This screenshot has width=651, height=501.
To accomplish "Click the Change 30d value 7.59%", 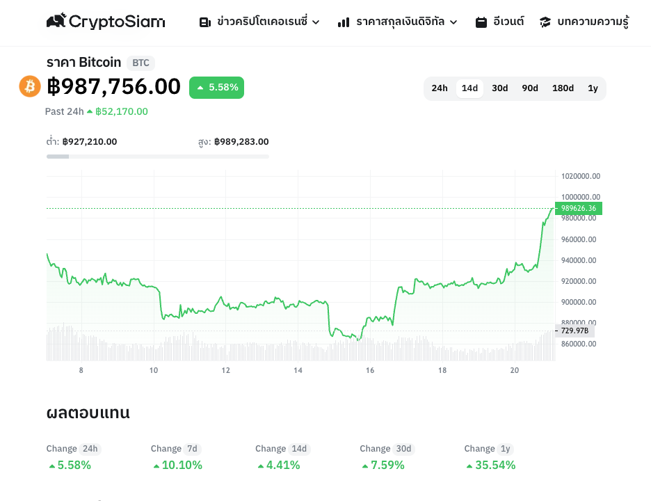I will [387, 466].
